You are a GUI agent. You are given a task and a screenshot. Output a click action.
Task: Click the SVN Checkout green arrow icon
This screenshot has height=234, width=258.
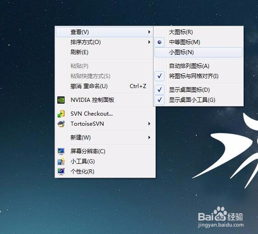tap(61, 114)
